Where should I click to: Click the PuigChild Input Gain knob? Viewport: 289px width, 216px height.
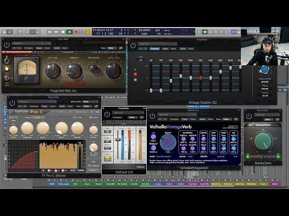click(53, 71)
